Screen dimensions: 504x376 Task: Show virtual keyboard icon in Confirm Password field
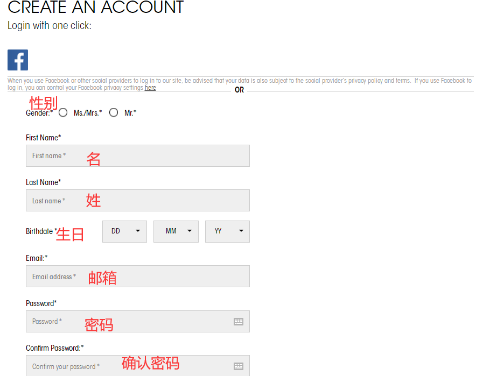(239, 366)
